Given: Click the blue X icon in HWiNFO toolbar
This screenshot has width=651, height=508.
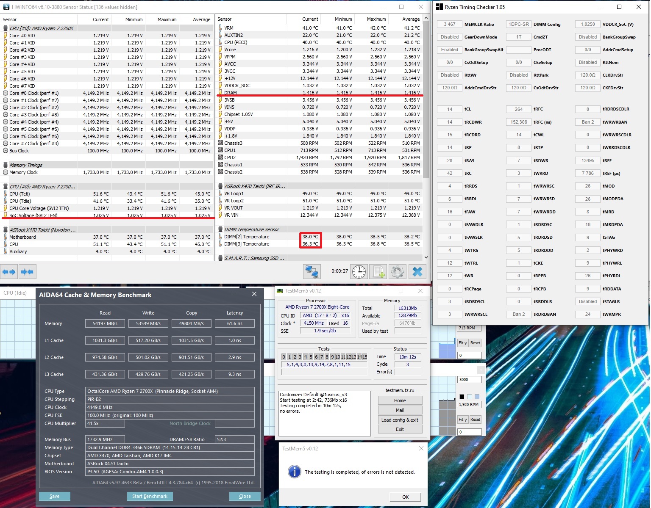Looking at the screenshot, I should [x=417, y=272].
